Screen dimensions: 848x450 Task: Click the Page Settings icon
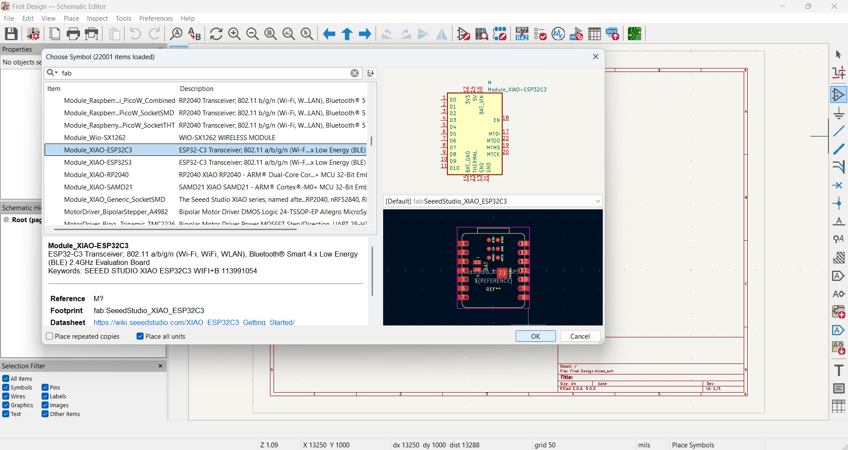55,34
